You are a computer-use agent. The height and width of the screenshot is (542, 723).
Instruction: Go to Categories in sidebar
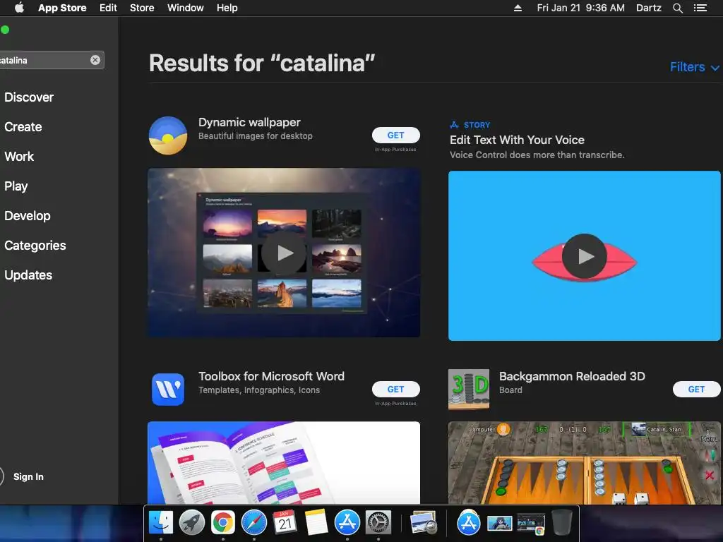click(35, 245)
